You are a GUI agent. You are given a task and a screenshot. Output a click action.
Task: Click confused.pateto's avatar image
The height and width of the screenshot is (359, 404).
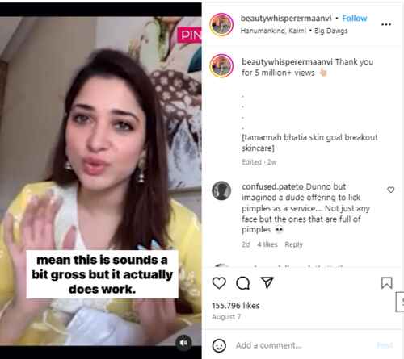(221, 190)
